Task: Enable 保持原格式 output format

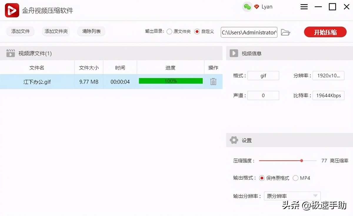Action: (x=262, y=178)
